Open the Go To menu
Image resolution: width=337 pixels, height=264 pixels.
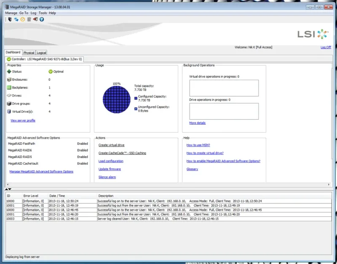24,13
